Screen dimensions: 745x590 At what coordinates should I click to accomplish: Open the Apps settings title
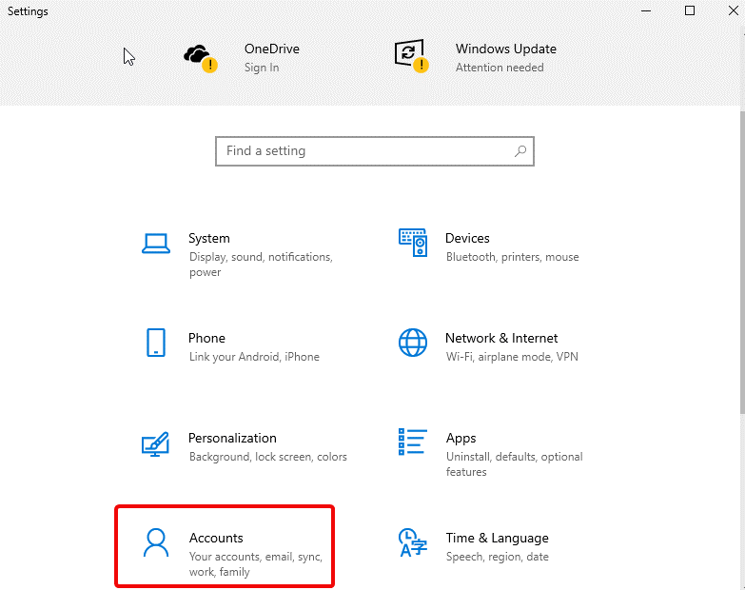(461, 438)
